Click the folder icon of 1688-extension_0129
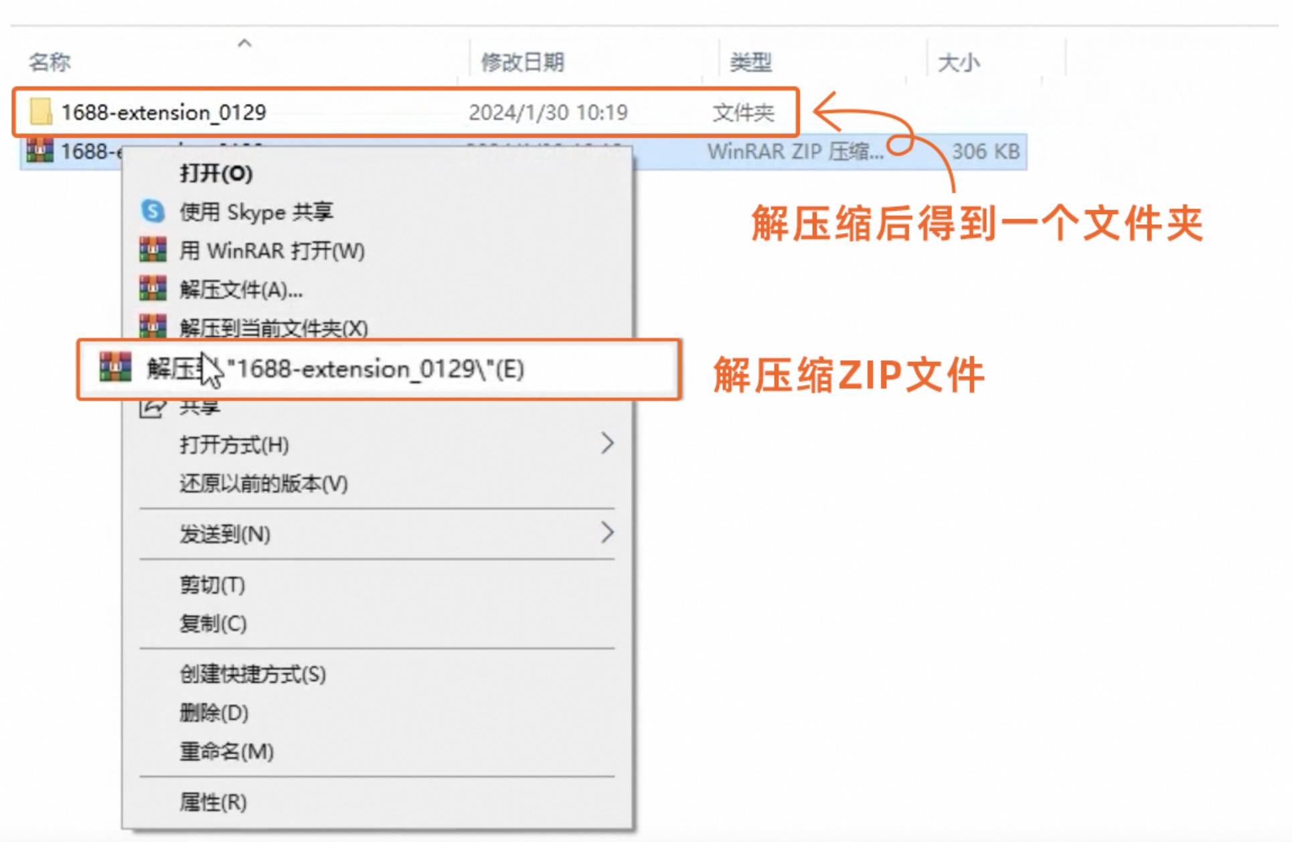 tap(41, 112)
